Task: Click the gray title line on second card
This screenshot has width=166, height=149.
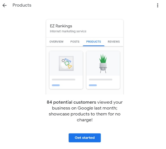Action: [x=100, y=79]
